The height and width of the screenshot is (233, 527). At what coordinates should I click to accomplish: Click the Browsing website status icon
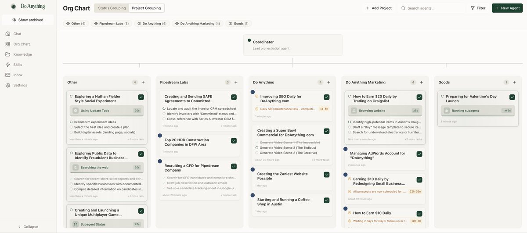[x=354, y=111]
